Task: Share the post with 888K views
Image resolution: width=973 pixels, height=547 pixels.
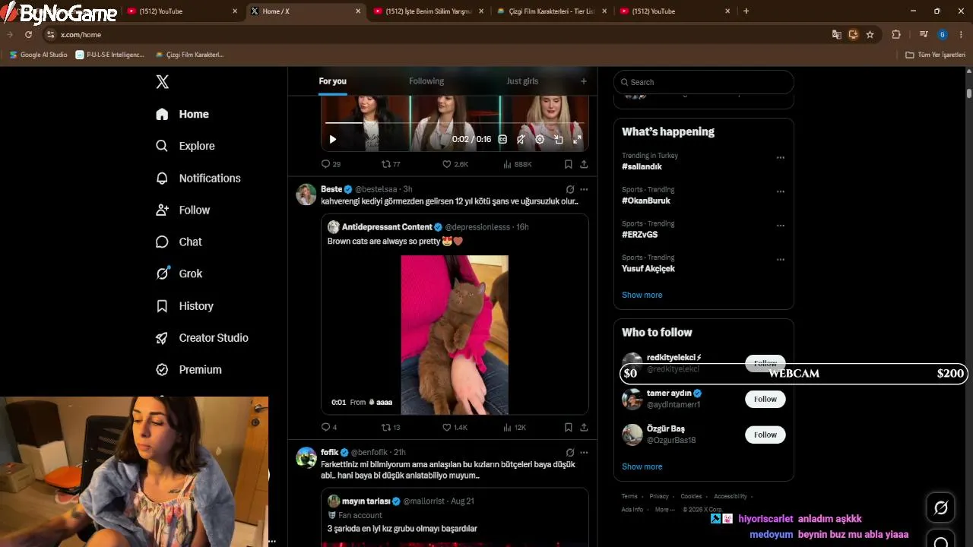Action: [584, 164]
